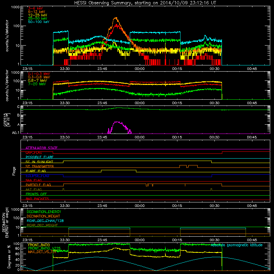The width and height of the screenshot is (274, 274).
Task: Click the 23:45 tick label under GOES panel
Action: click(x=102, y=137)
